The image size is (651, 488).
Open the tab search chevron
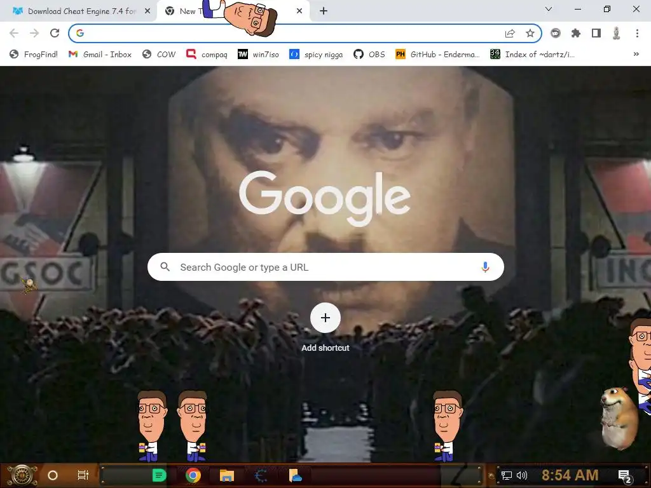549,9
